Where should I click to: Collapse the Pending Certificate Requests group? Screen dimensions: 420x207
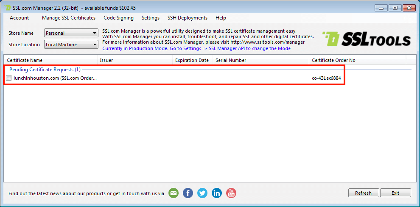point(45,69)
